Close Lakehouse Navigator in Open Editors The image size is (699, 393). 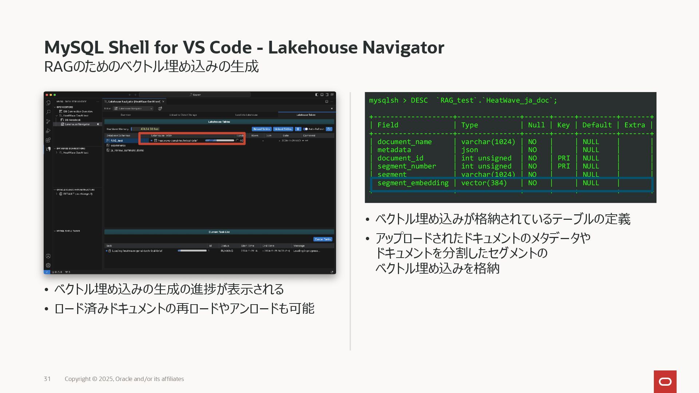click(x=98, y=124)
